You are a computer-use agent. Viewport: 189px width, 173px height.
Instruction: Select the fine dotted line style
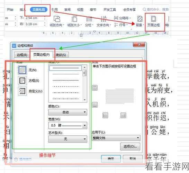[x=65, y=80]
